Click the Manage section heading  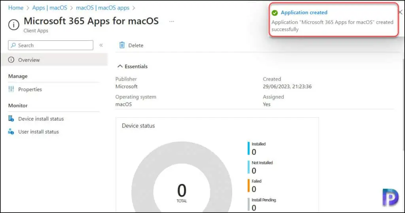[x=18, y=76]
